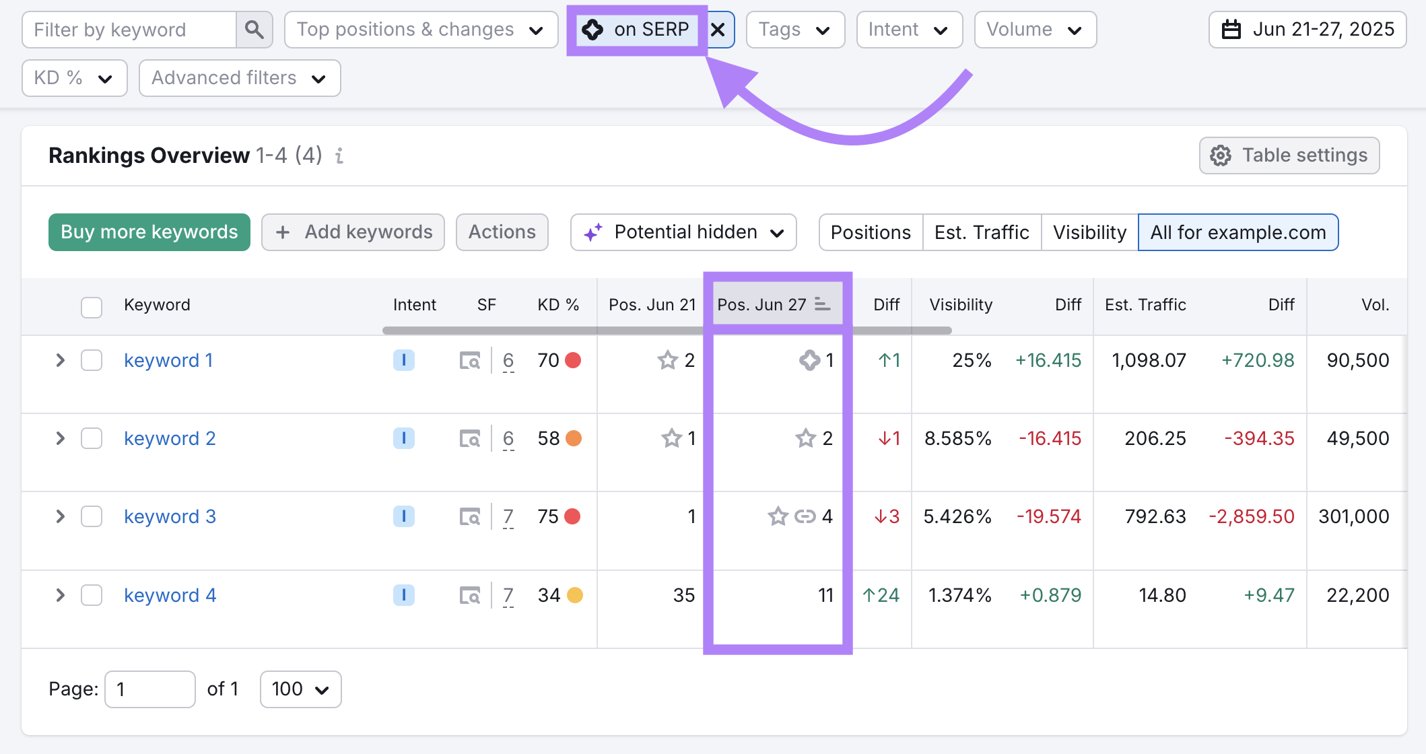Click the Buy more keywords button

click(x=149, y=232)
